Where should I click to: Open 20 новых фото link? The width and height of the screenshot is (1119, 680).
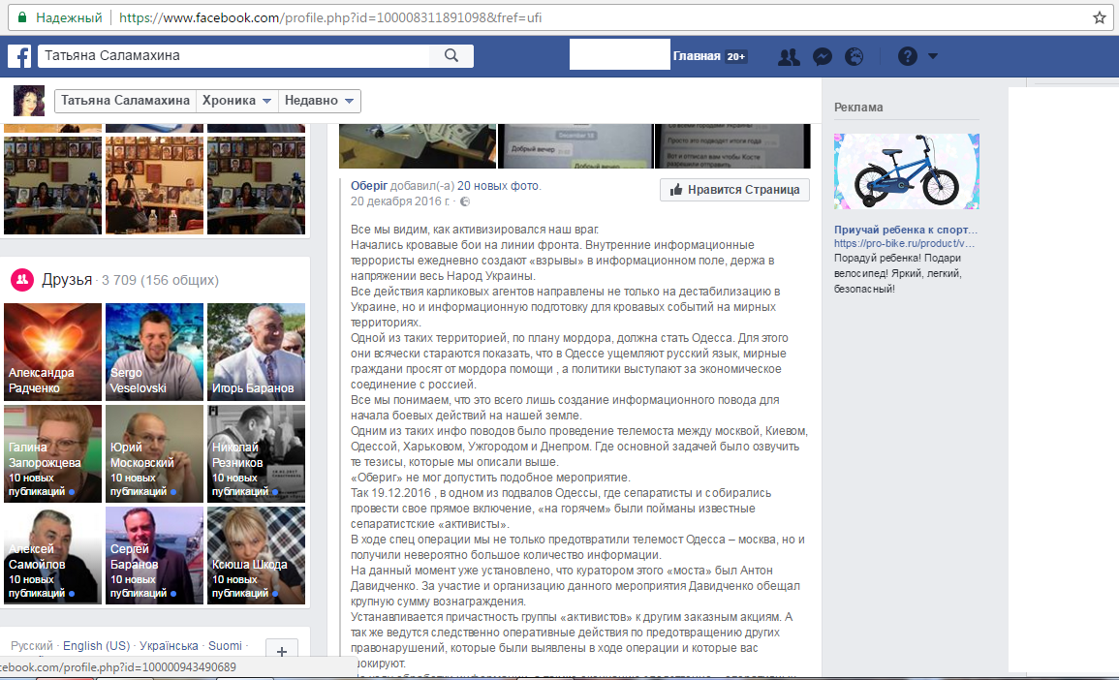[x=498, y=186]
